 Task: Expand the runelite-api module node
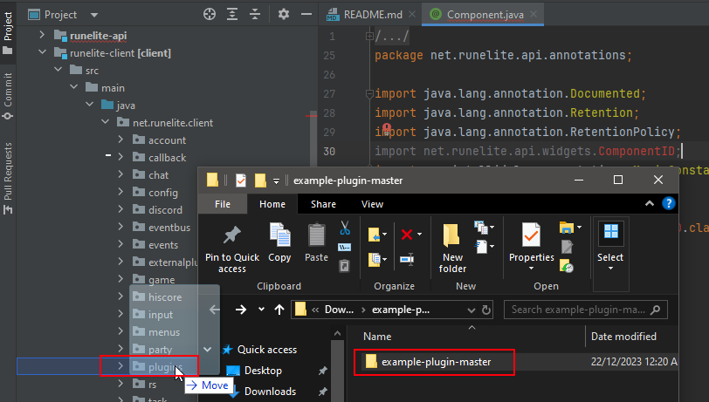coord(42,35)
